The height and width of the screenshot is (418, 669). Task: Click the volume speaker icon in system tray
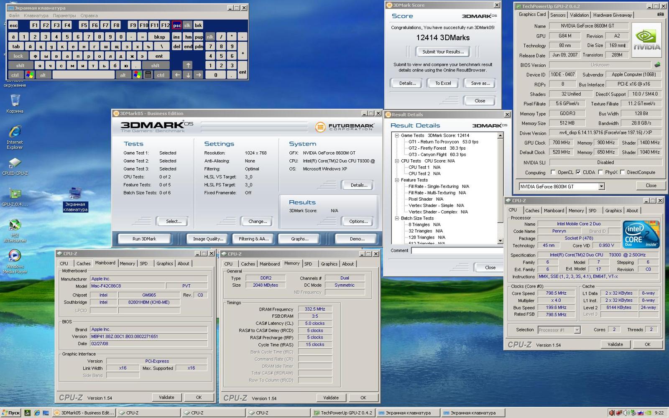tap(626, 413)
